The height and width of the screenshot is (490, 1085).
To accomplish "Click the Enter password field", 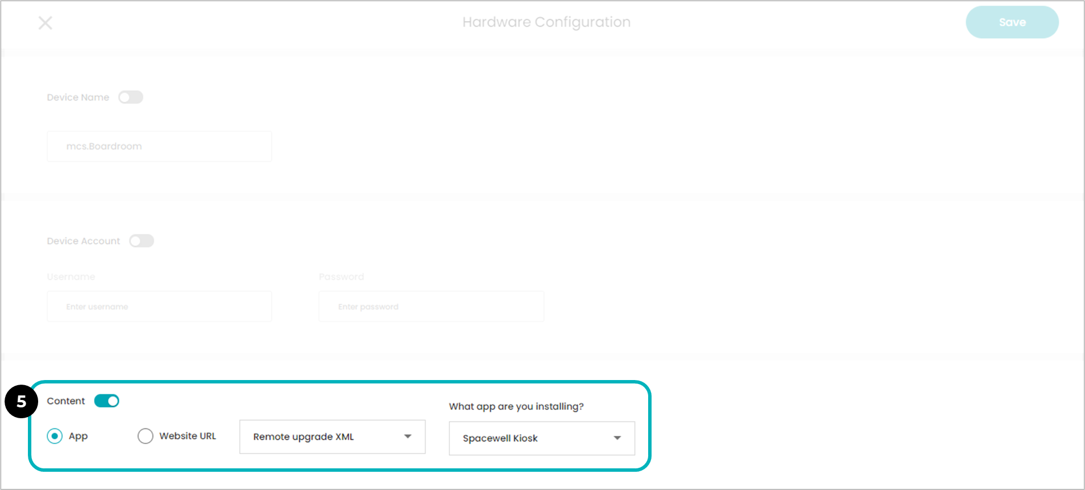I will coord(431,307).
